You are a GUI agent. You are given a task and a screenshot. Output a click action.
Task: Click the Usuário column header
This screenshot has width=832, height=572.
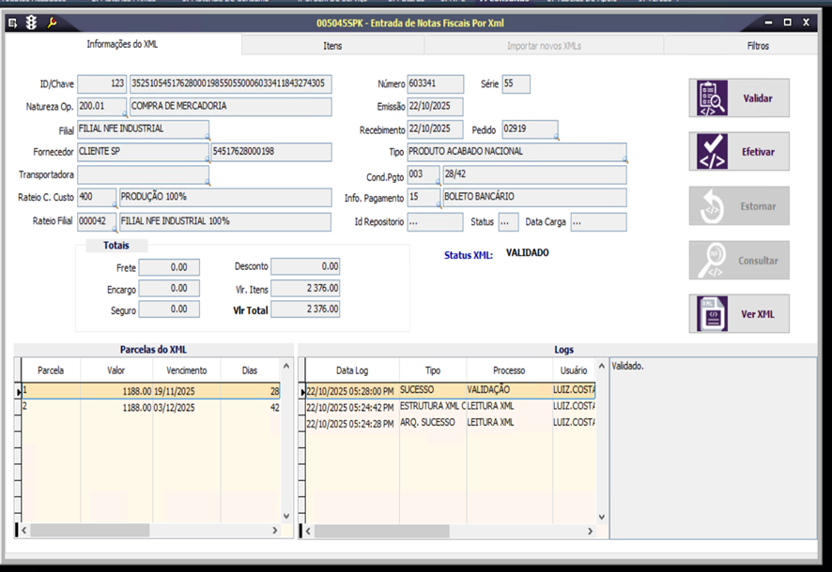(x=574, y=370)
